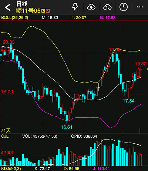The height and width of the screenshot is (171, 148).
Task: Switch the CJL volume indicator
Action: 5,136
